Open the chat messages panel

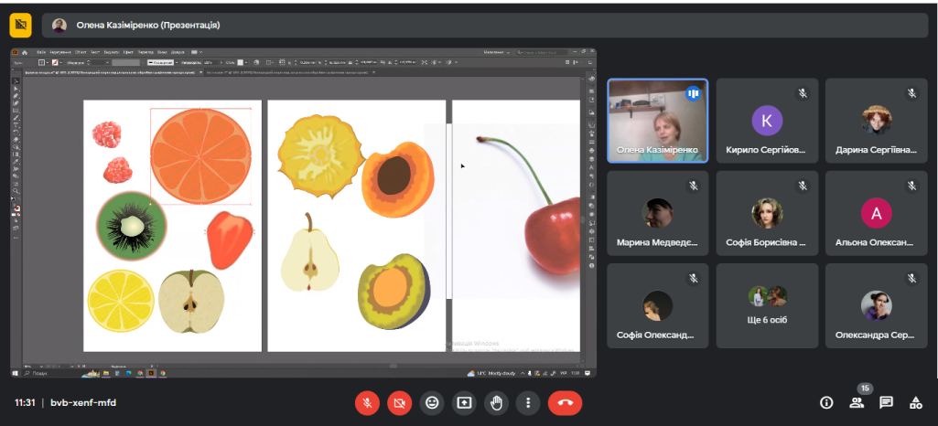tap(886, 402)
